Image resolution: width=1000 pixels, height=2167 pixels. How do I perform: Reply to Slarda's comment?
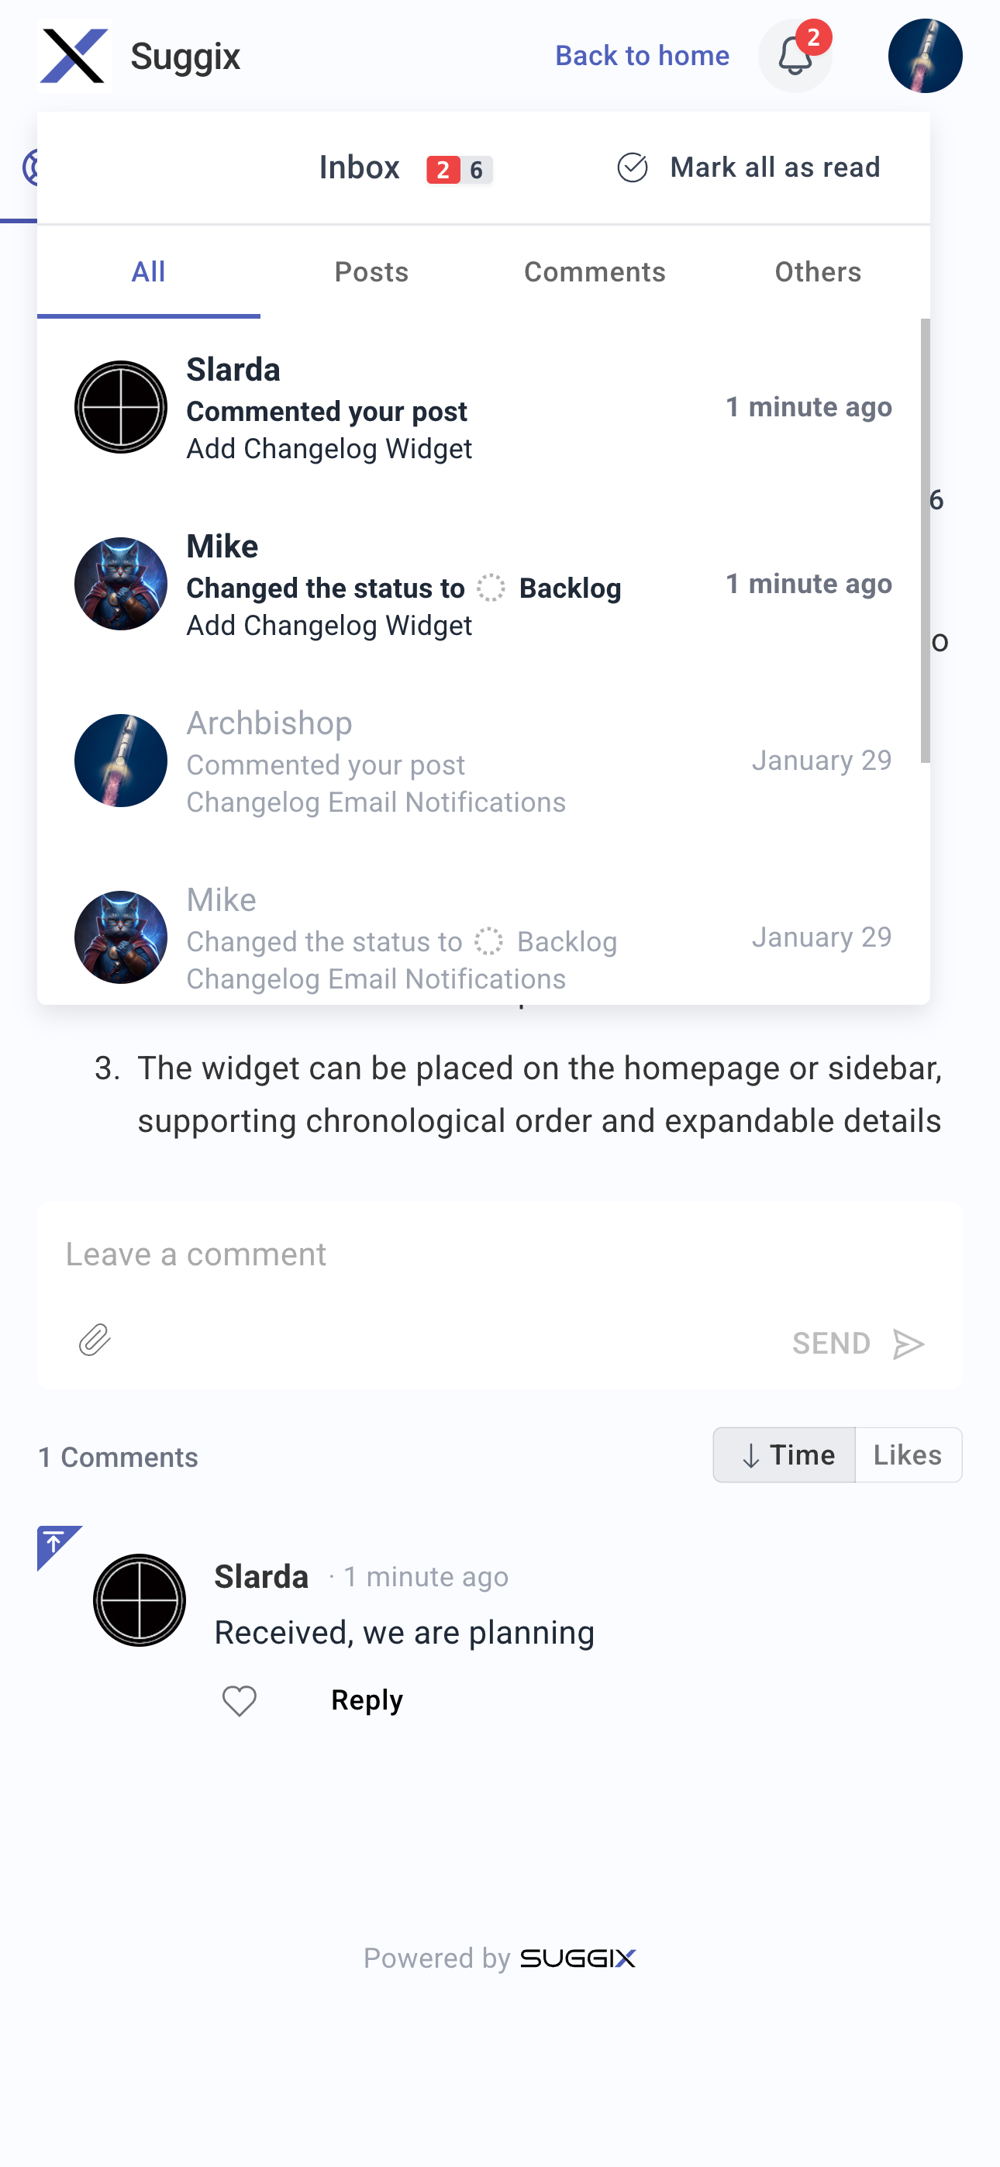click(x=367, y=1700)
